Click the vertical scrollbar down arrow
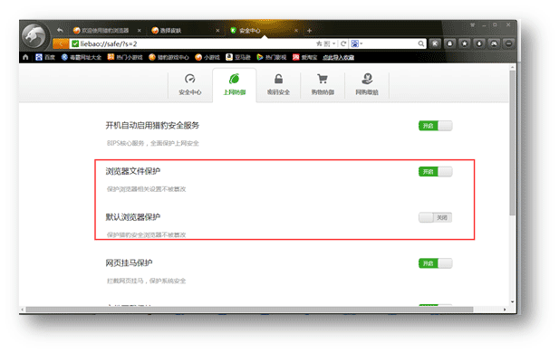 pyautogui.click(x=512, y=301)
